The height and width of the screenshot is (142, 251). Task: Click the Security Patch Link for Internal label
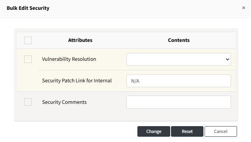(77, 80)
